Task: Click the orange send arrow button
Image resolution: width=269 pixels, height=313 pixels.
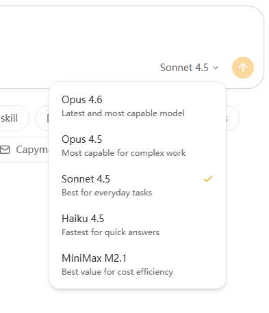Action: click(x=243, y=68)
